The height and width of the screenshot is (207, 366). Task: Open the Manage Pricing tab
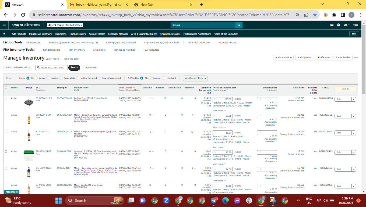point(228,43)
